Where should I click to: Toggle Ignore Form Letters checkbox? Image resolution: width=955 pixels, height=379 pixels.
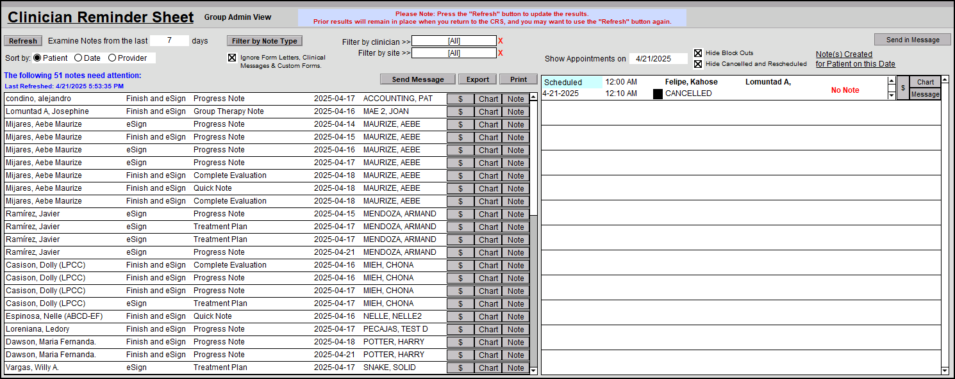[x=232, y=58]
